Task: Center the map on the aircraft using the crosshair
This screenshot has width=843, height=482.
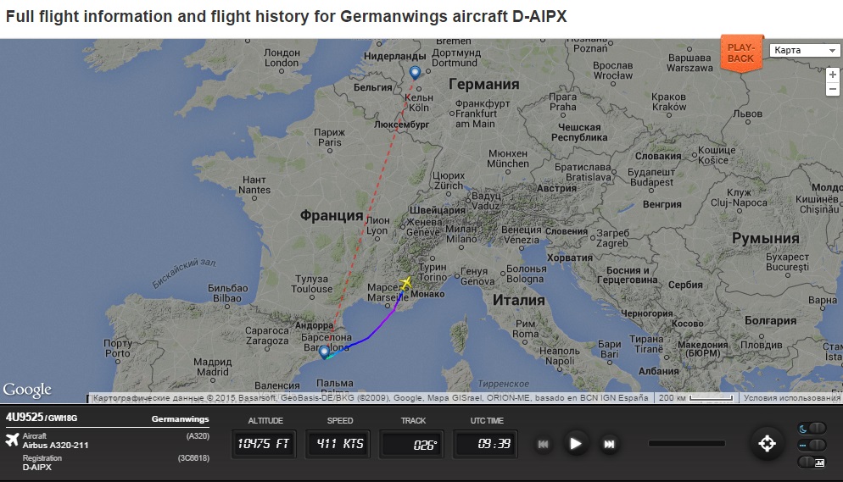Action: 767,443
